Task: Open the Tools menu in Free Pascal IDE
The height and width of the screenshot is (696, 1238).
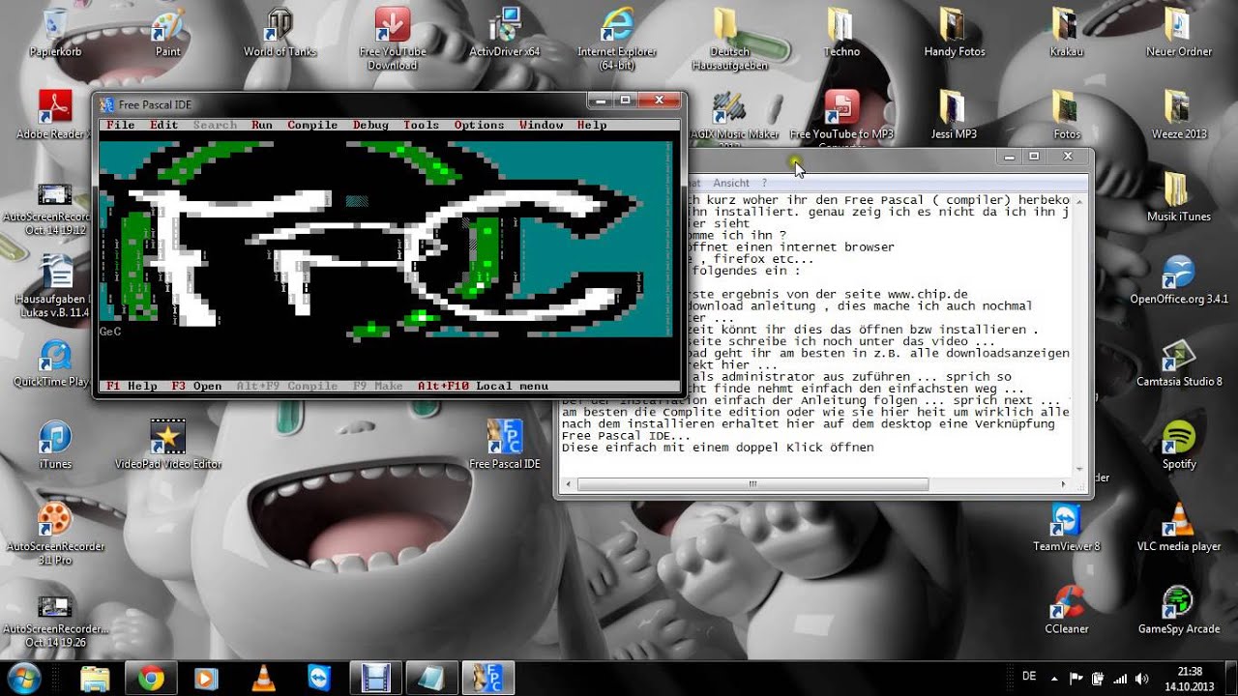Action: (x=421, y=125)
